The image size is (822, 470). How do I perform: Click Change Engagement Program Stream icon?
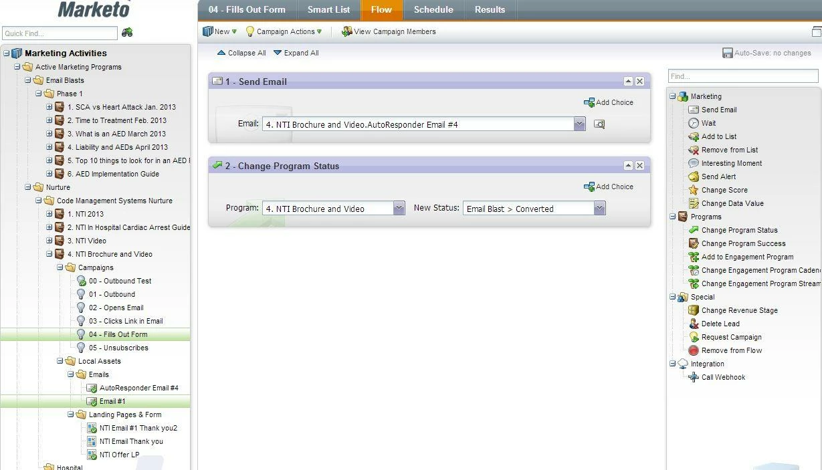coord(694,283)
